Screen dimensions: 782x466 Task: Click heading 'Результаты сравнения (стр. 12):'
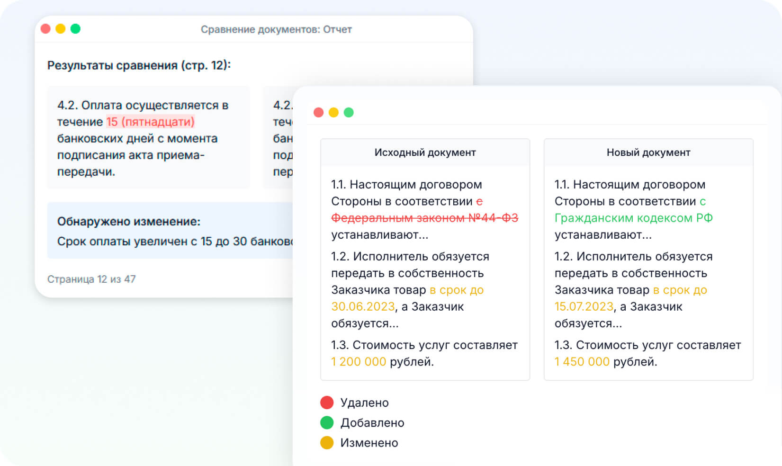click(x=139, y=65)
